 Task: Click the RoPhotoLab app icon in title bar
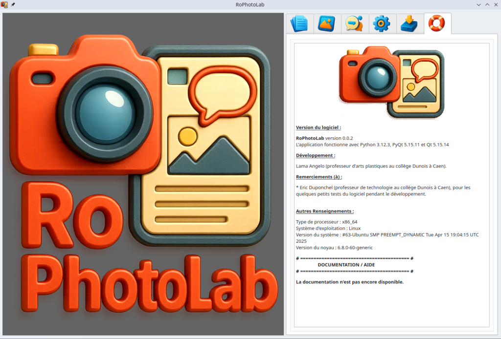(4, 4)
